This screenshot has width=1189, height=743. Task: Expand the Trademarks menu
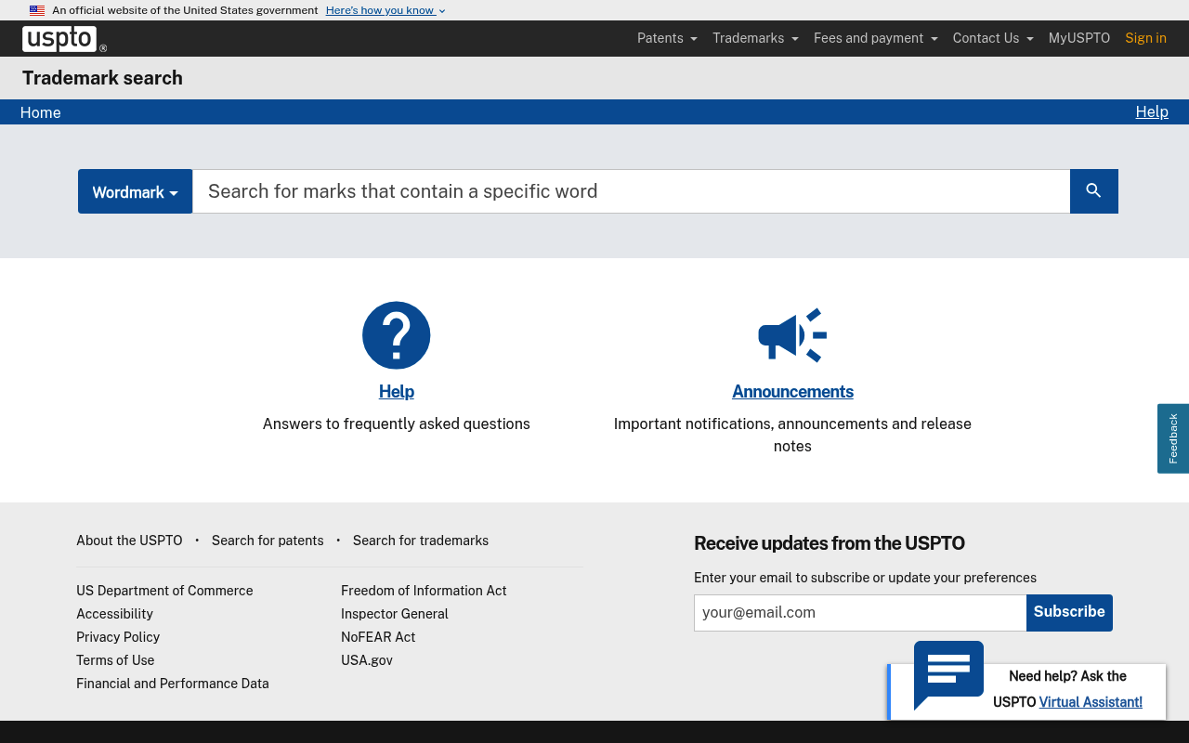pos(755,38)
